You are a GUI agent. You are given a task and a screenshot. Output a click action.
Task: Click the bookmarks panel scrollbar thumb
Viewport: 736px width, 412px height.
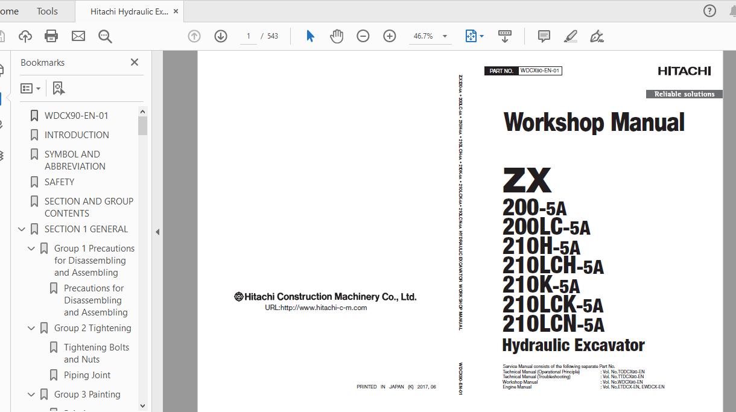coord(142,125)
